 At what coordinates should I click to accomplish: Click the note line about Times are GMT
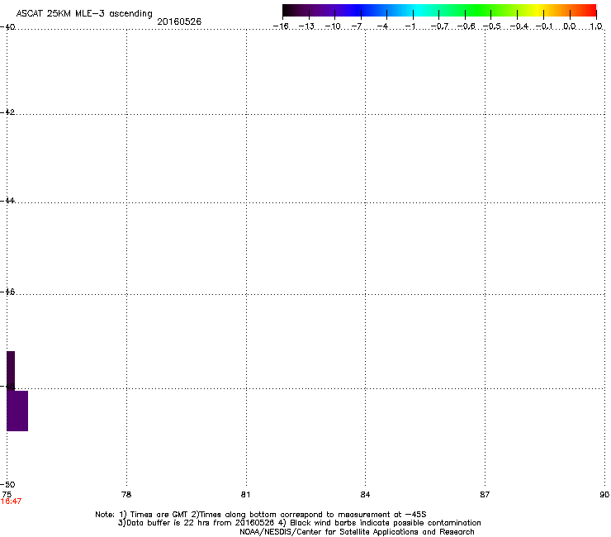click(x=261, y=515)
